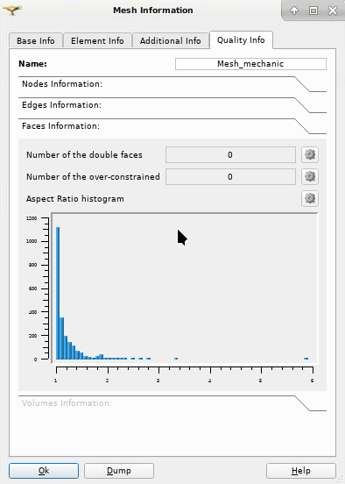Open the Element Info tab
The image size is (345, 484).
pos(97,40)
